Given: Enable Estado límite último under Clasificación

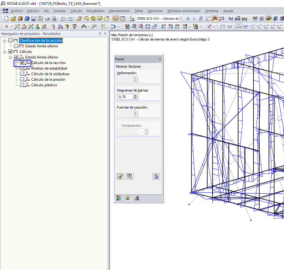Looking at the screenshot, I should coord(16,46).
